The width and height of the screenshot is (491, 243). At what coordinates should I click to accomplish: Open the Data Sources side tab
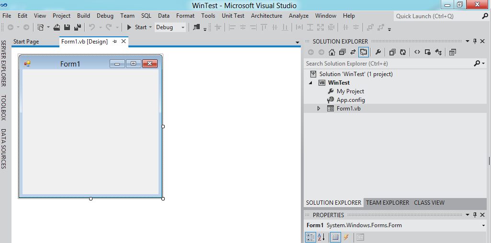3,149
